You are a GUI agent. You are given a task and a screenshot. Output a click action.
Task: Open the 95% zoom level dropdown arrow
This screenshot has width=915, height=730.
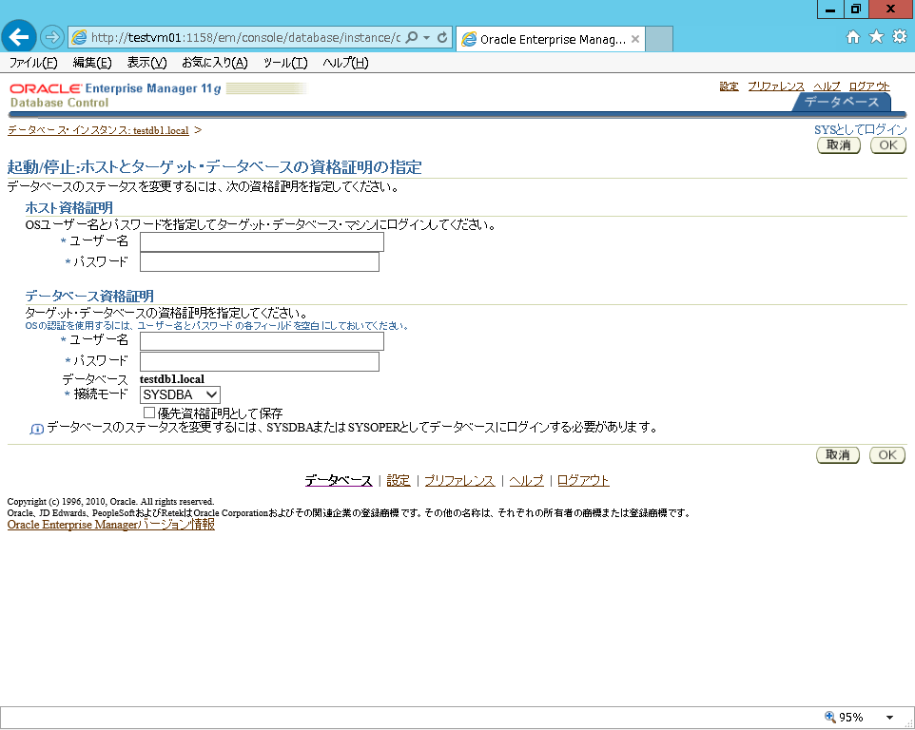pos(890,718)
